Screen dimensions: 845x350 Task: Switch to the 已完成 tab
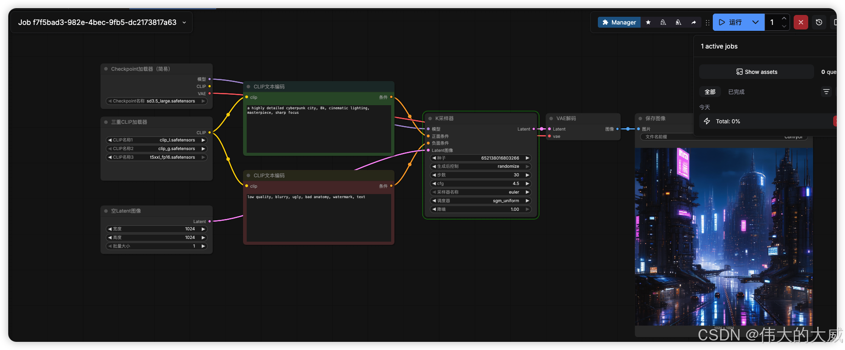click(x=736, y=92)
